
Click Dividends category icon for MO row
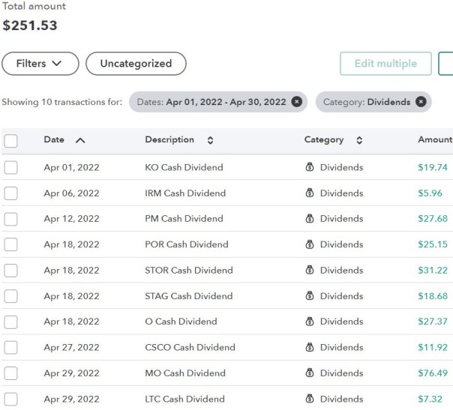tap(310, 373)
